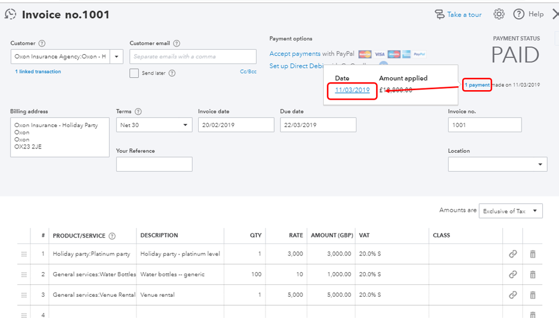Screen dimensions: 559x318
Task: Click the help icon next to Customer email
Action: click(176, 43)
